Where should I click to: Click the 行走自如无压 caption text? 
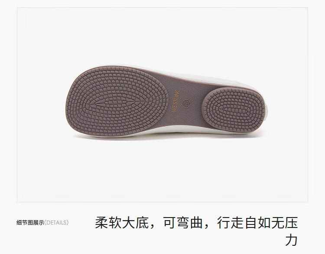click(258, 223)
